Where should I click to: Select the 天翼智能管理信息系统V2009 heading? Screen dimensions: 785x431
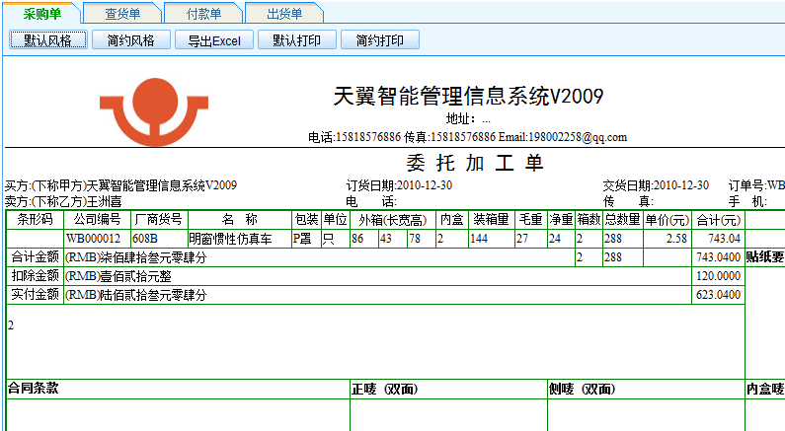pos(468,96)
